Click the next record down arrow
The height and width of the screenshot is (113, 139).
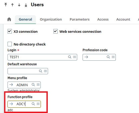click(19, 5)
